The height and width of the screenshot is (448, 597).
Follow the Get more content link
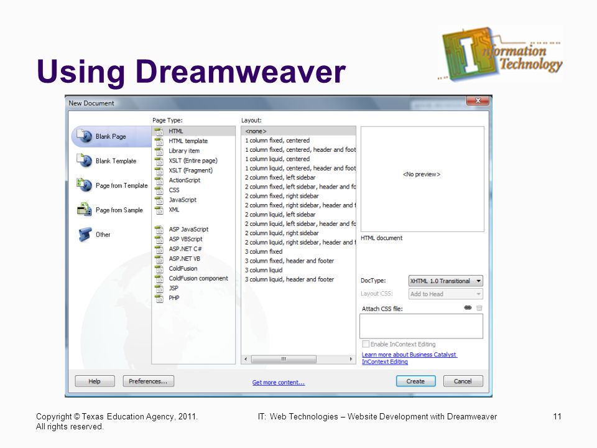pyautogui.click(x=279, y=383)
